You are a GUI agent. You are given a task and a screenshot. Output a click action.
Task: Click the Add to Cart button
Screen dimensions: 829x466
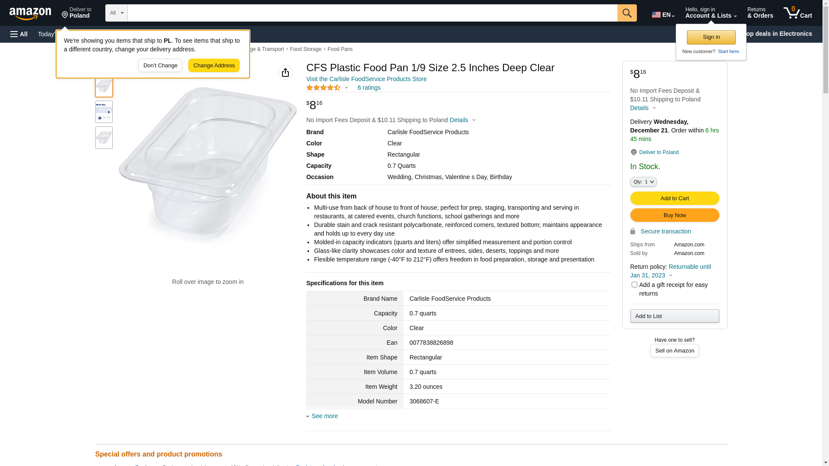pos(674,198)
